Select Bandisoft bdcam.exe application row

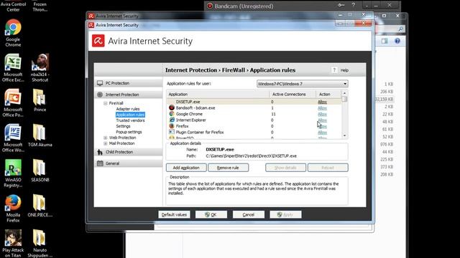point(254,108)
